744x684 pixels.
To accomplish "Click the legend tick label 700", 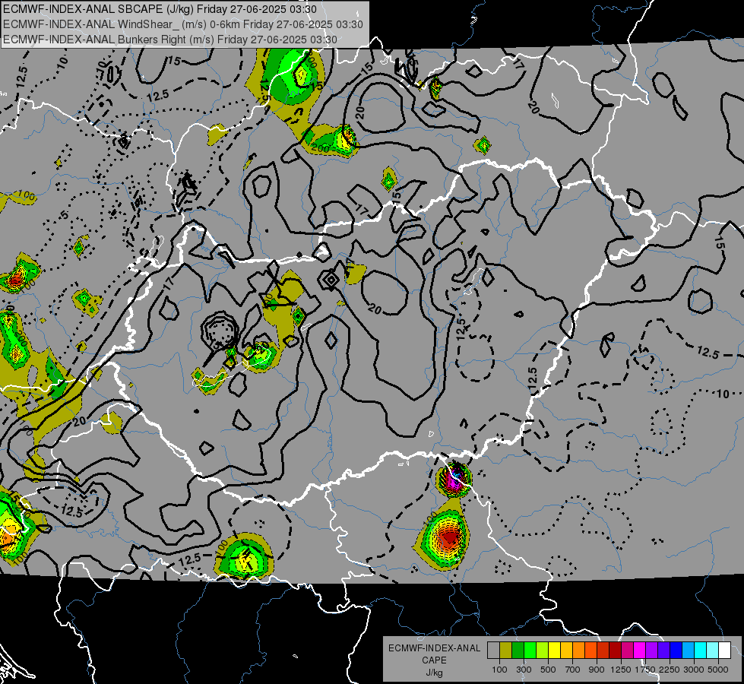I will (x=573, y=670).
